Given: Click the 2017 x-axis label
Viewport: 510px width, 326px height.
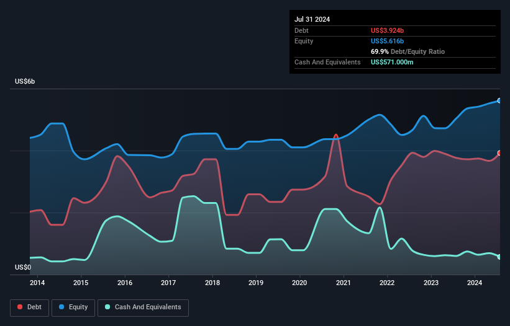Looking at the screenshot, I should [x=168, y=283].
